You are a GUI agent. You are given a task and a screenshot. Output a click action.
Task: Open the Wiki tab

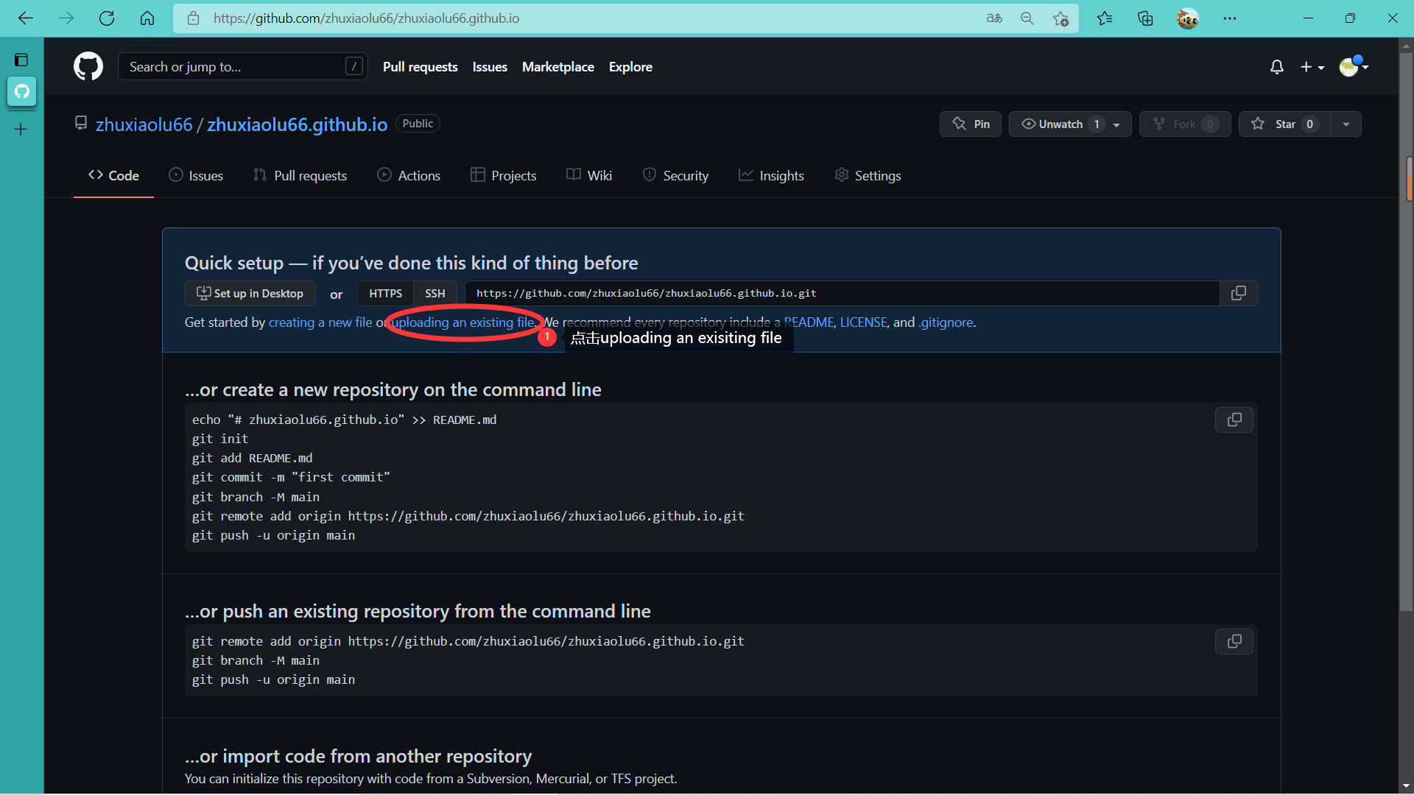click(589, 175)
